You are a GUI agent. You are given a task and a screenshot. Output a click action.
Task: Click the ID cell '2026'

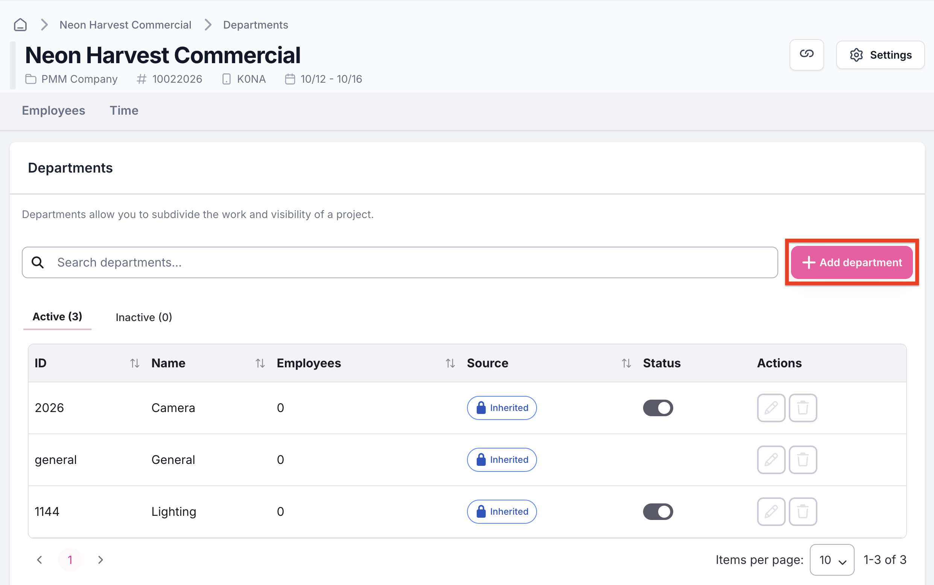(x=49, y=408)
